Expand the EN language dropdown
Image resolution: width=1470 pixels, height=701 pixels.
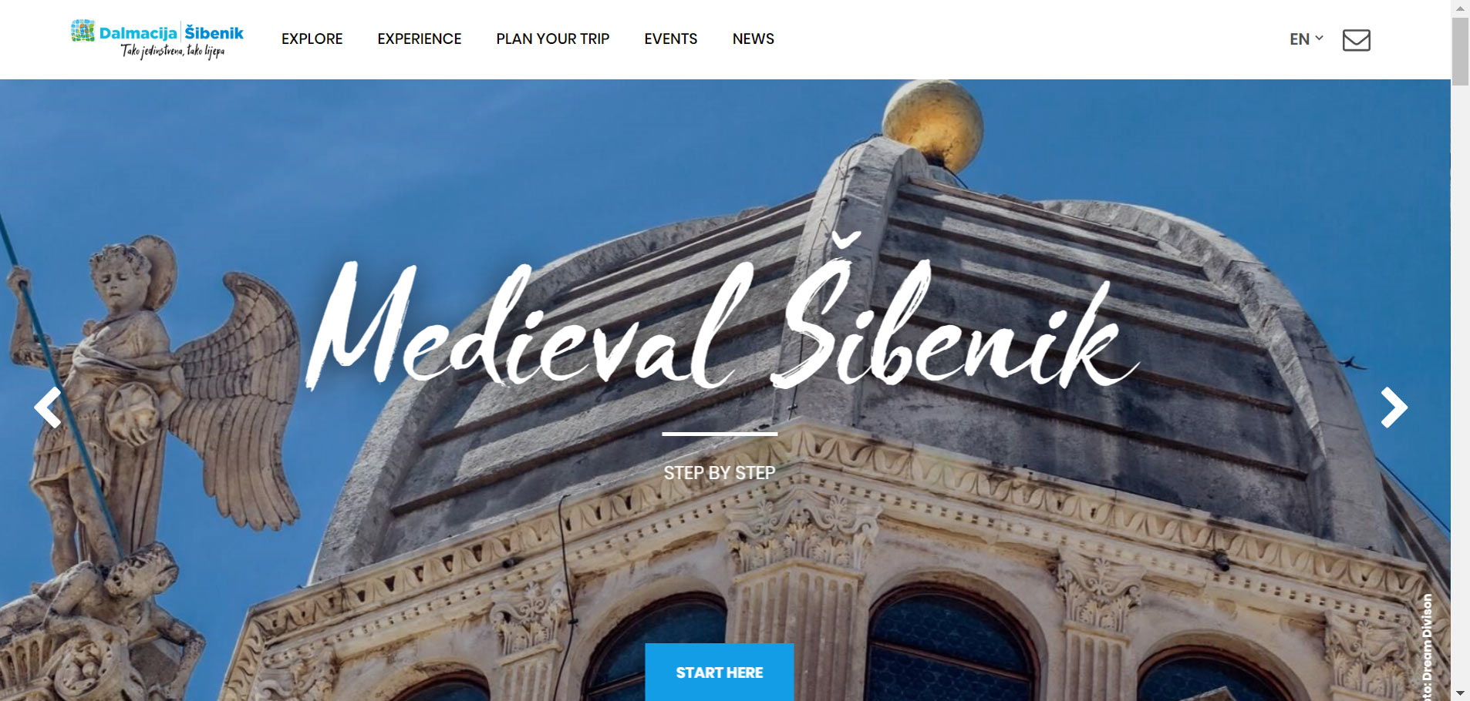point(1306,39)
